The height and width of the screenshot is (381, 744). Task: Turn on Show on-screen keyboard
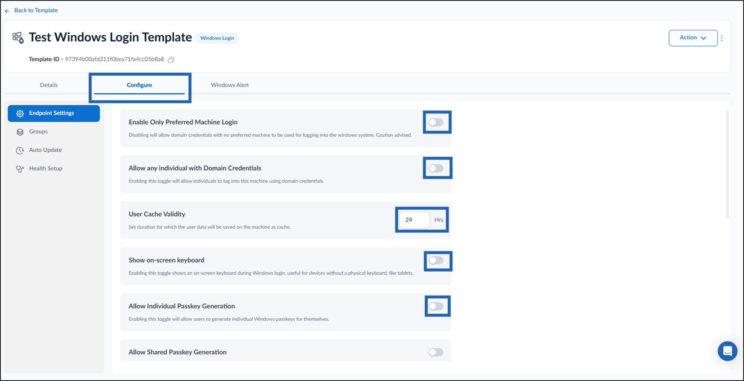(436, 260)
